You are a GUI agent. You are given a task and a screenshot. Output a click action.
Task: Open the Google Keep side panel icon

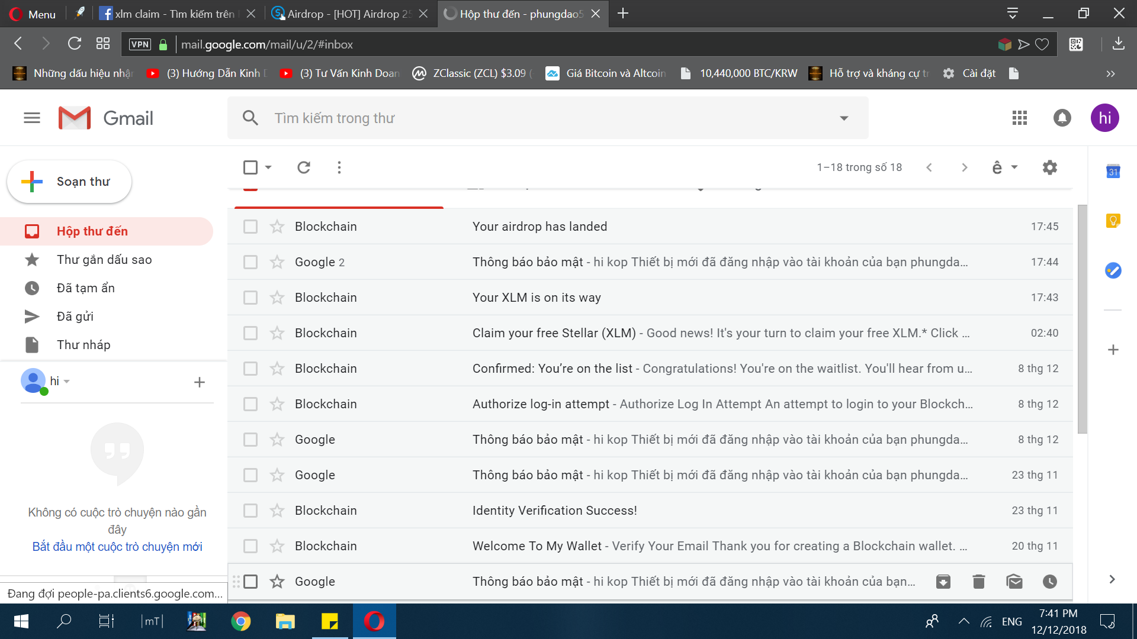click(x=1113, y=221)
